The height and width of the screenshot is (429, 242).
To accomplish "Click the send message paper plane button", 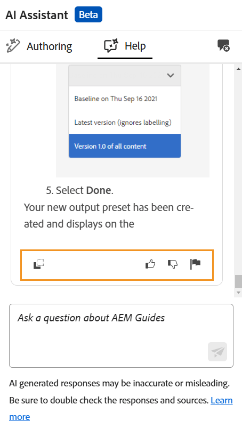I will [x=217, y=352].
